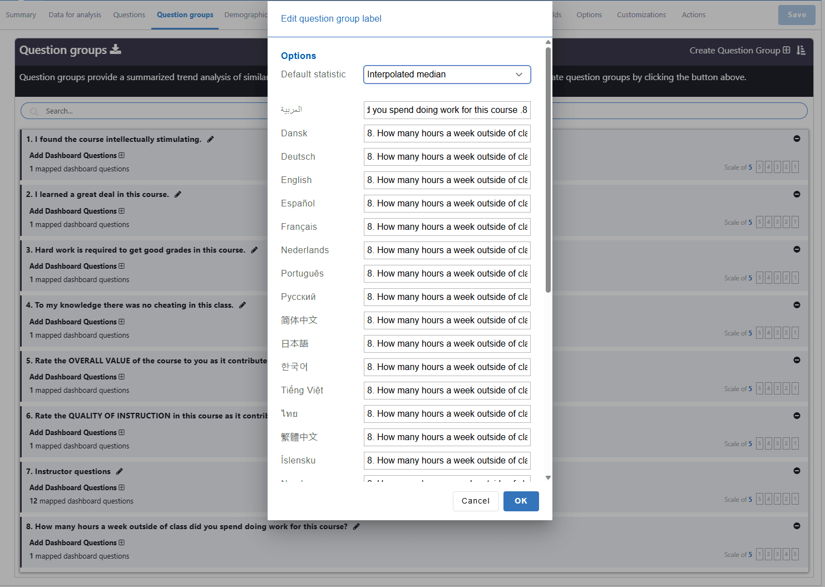825x587 pixels.
Task: Click the sort order icon in header
Action: coord(801,50)
